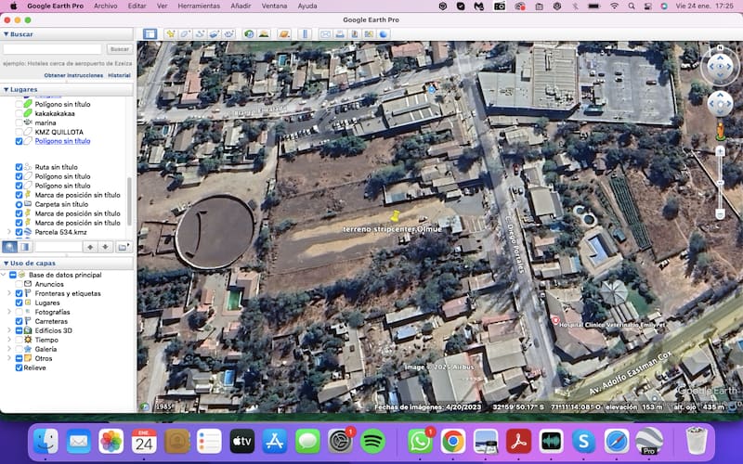The image size is (743, 464).
Task: Enable the Fotografías layer checkbox
Action: click(19, 312)
